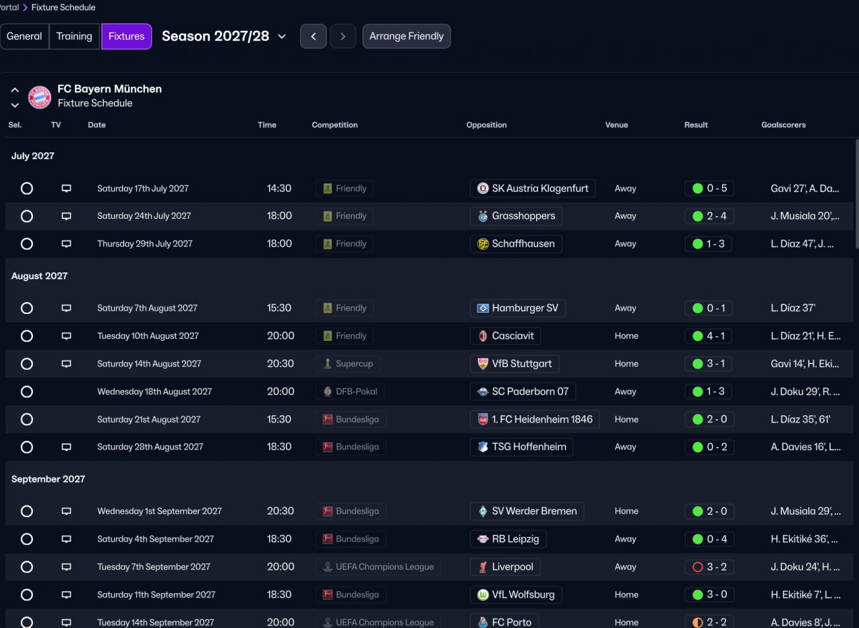859x628 pixels.
Task: Select the Tuesday 10th August 2027 fixture circle
Action: point(27,335)
